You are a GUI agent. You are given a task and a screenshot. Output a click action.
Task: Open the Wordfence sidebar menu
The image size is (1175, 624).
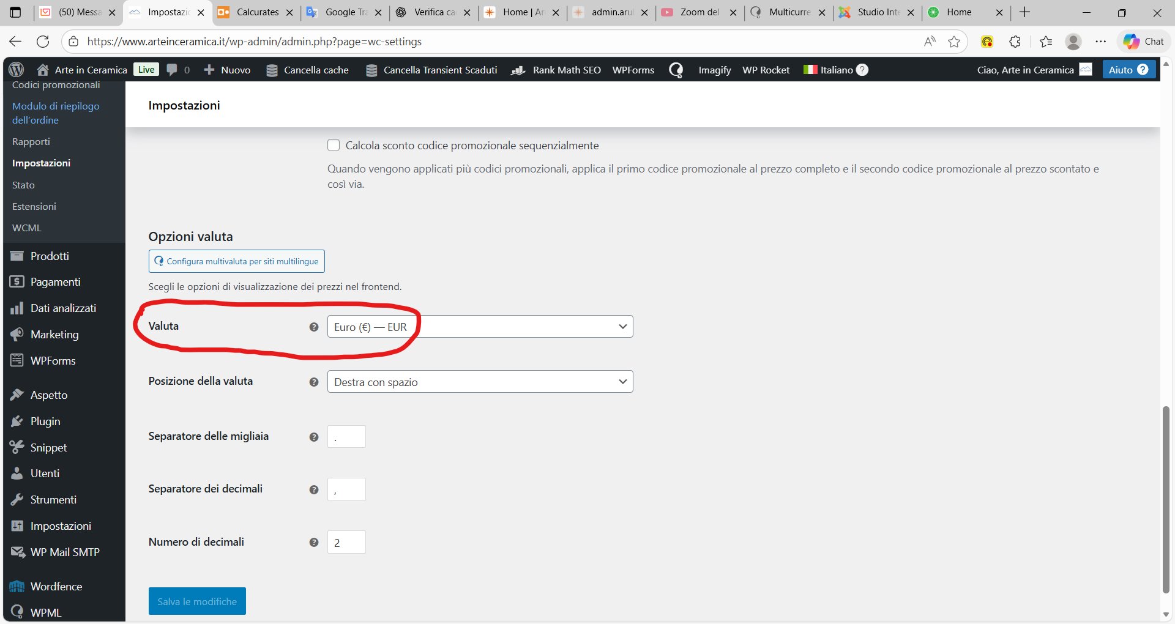point(56,586)
